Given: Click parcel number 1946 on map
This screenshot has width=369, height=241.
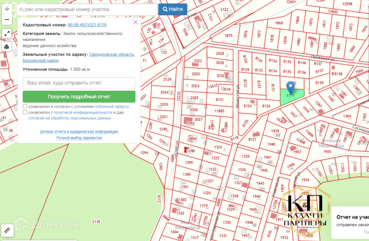Looking at the screenshot, I should point(249,223).
